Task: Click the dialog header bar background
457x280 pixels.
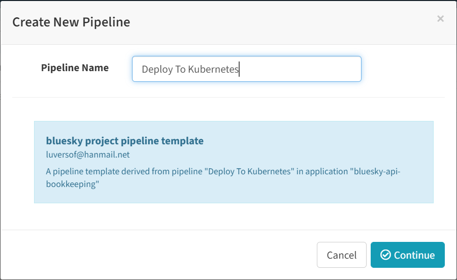Action: click(x=279, y=22)
